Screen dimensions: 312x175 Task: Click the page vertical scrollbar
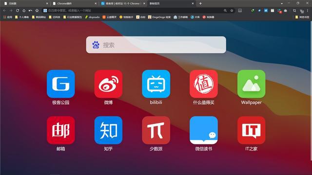click(x=311, y=91)
